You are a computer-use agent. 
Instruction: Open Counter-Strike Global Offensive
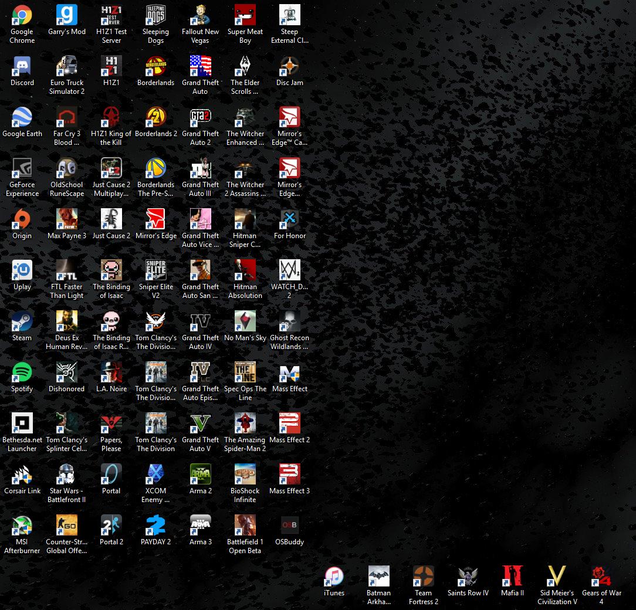pos(66,524)
